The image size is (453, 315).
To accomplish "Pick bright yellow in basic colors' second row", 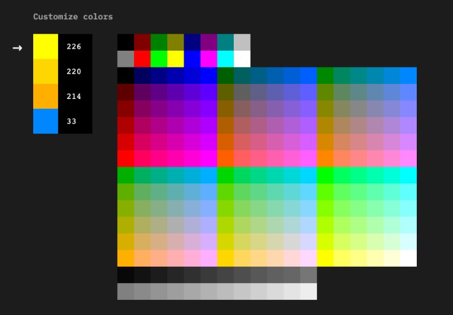I will tap(175, 59).
